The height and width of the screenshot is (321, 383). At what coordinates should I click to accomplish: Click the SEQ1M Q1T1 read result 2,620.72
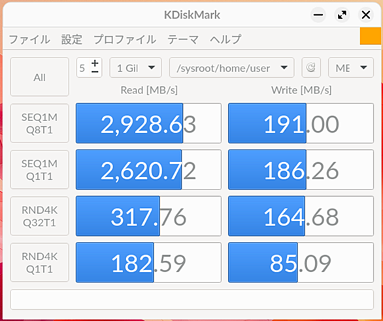[148, 170]
